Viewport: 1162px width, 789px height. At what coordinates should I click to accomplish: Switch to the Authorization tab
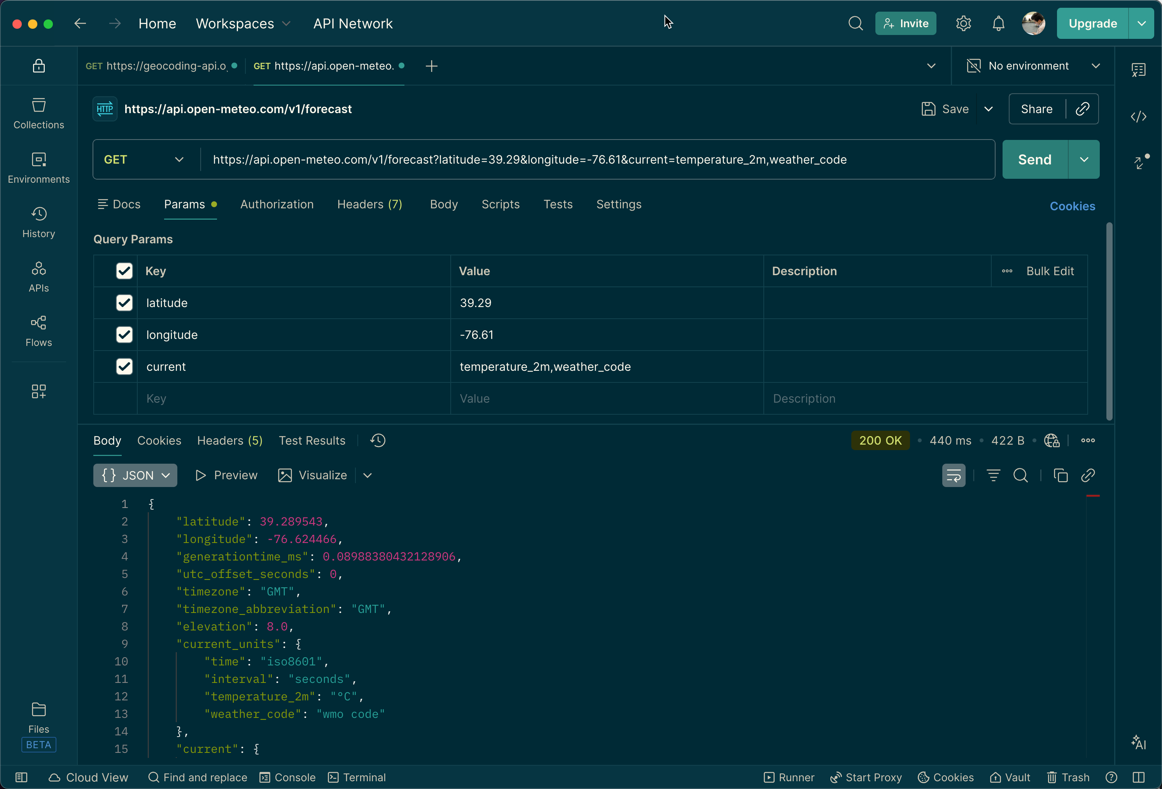click(x=277, y=204)
